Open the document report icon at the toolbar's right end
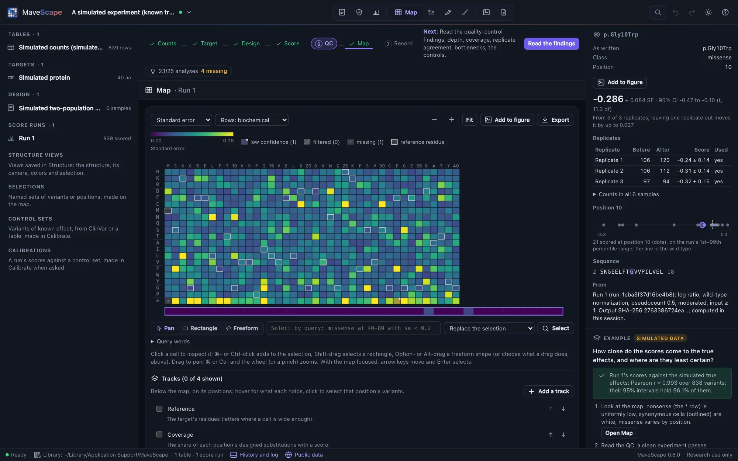This screenshot has height=461, width=738. click(503, 12)
